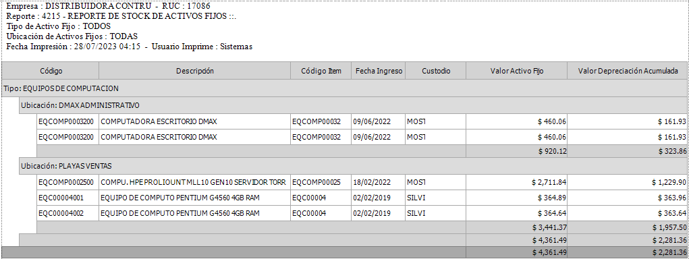Select the EQC00004002 code cell
The width and height of the screenshot is (689, 259).
pos(67,213)
